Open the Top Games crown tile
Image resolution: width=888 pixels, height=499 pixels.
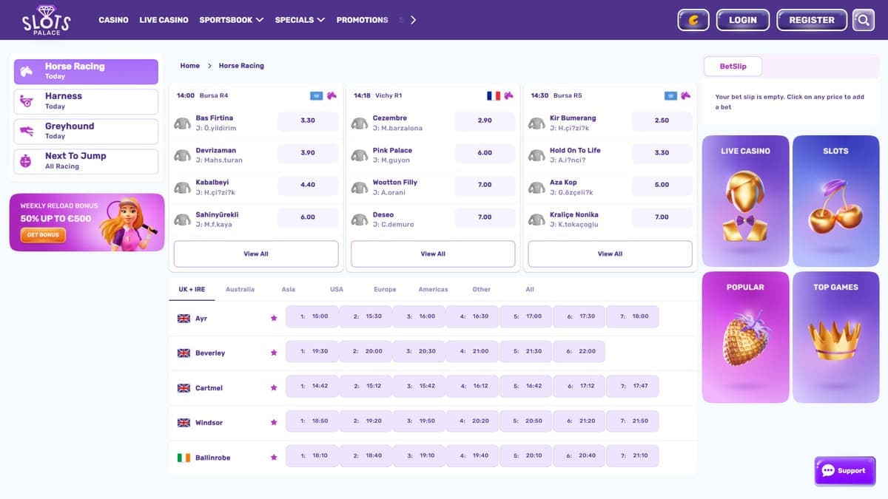point(835,337)
